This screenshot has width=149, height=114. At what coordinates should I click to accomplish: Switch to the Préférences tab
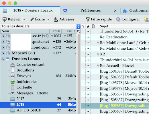[x=91, y=11]
